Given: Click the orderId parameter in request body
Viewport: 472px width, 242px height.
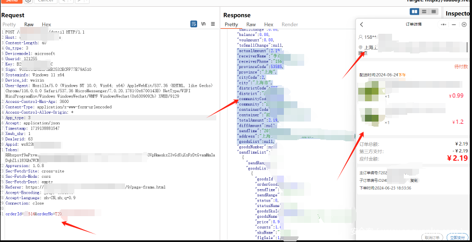Looking at the screenshot, I should tap(13, 214).
